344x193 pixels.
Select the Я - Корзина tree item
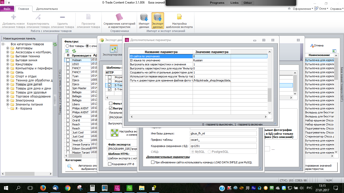[x=24, y=109]
